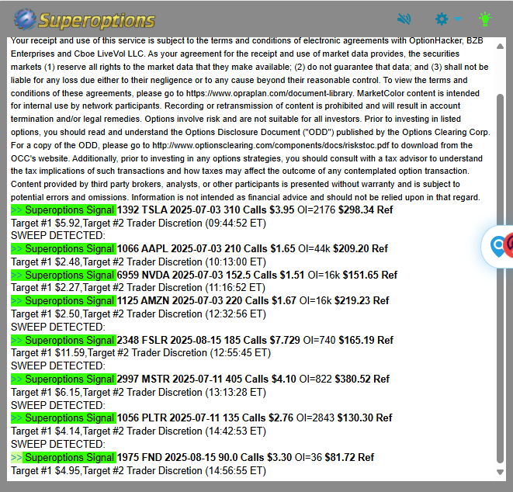Click the blue location pin widget icon
Image resolution: width=513 pixels, height=492 pixels.
497,247
